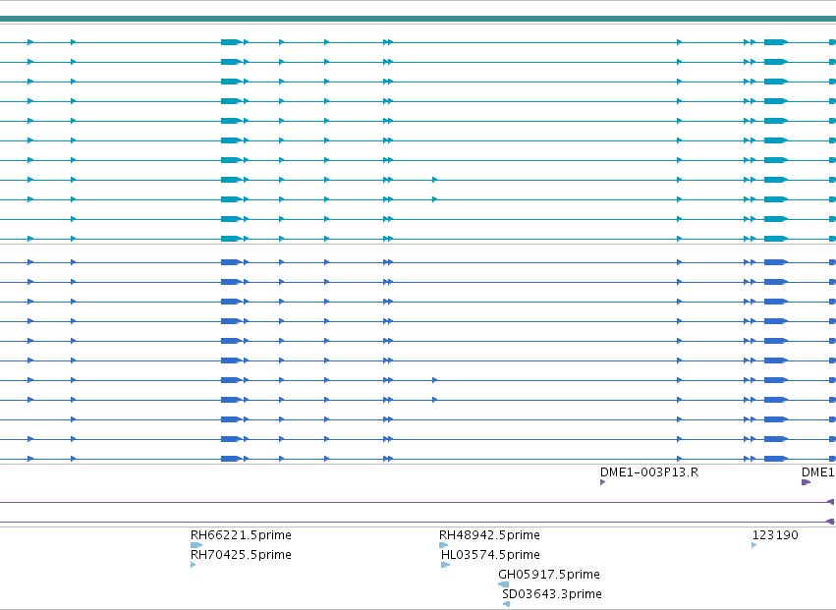Select the SD03643.3prime feature label
The image size is (836, 610).
point(552,594)
